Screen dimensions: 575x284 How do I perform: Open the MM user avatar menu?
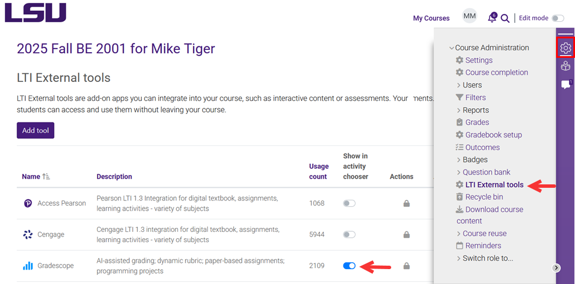469,16
